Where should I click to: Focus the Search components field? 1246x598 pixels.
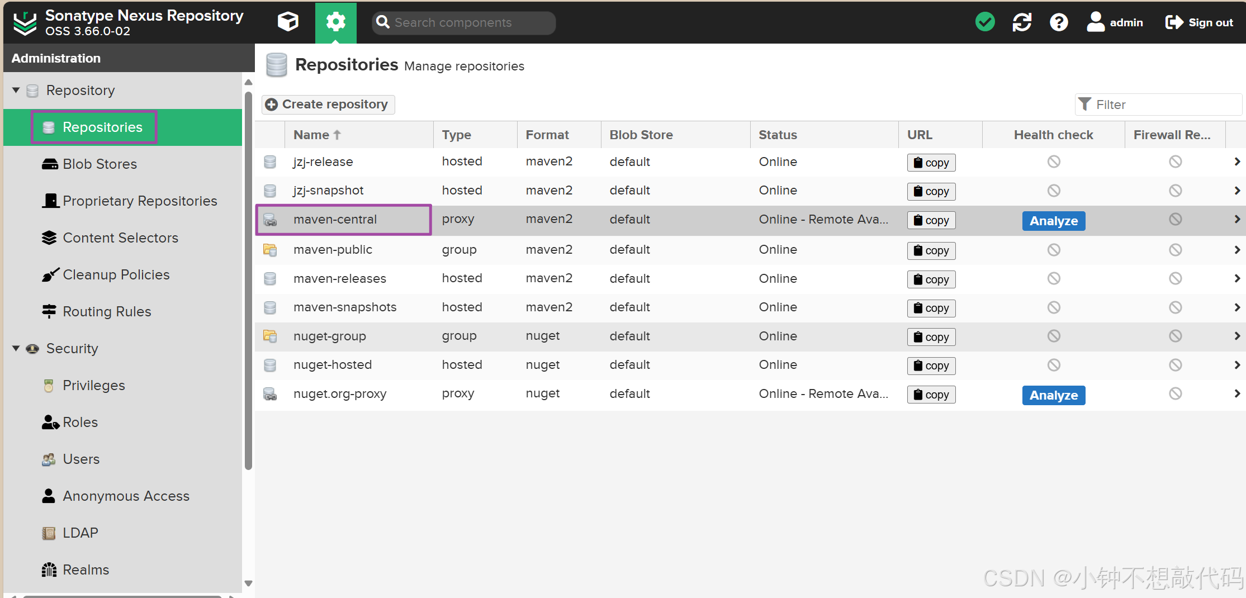464,22
